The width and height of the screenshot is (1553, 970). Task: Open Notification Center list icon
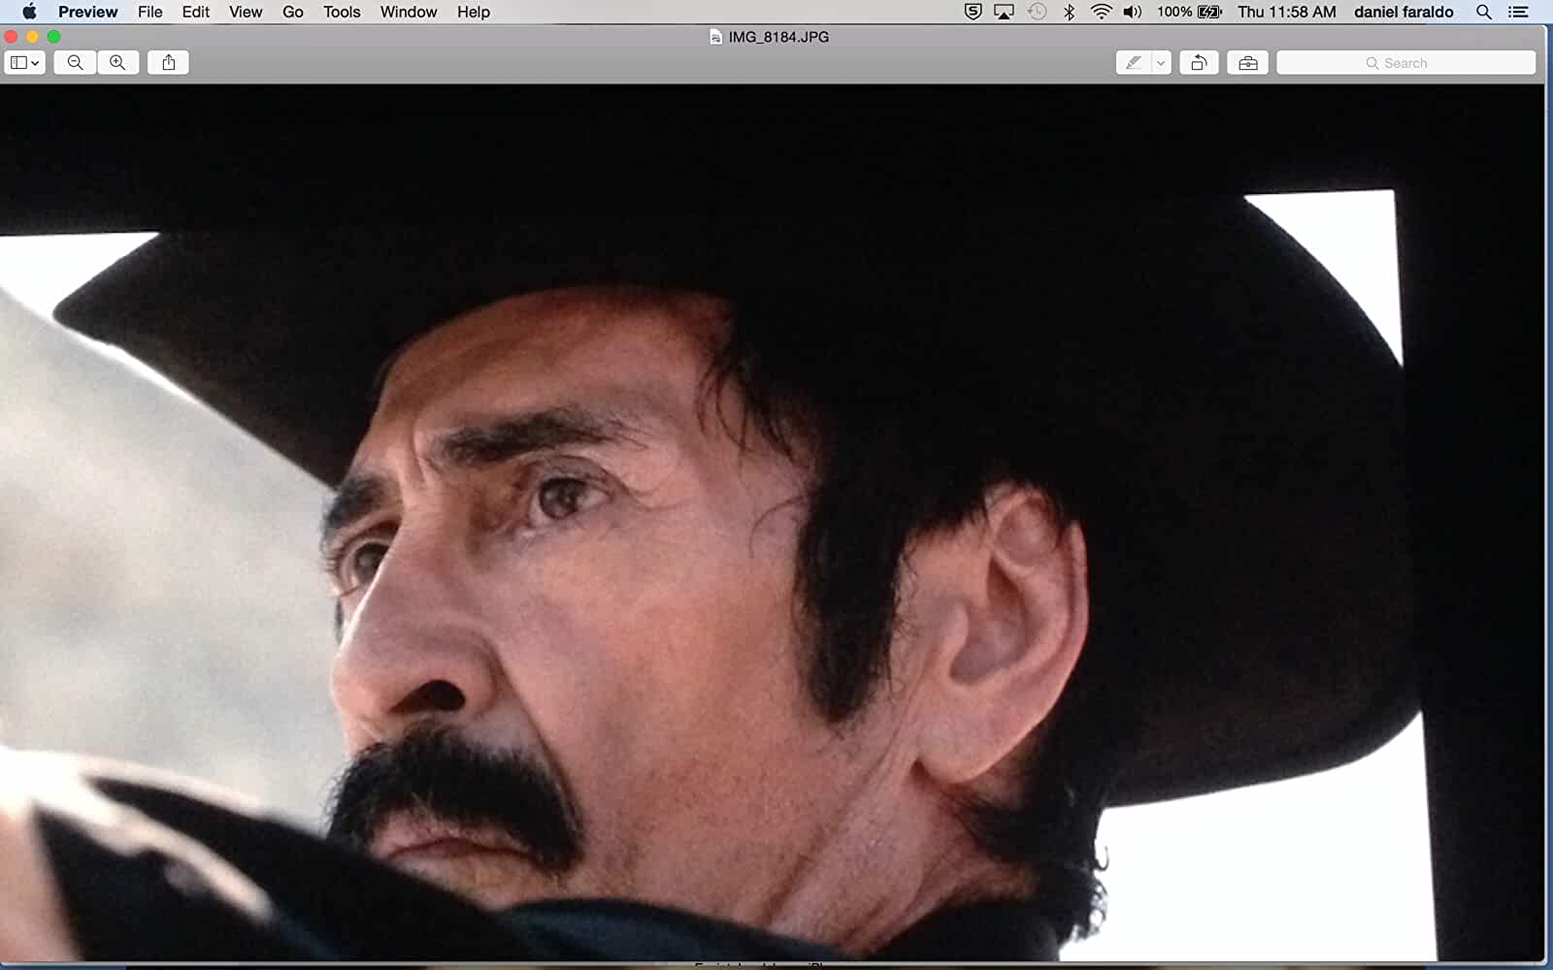click(1519, 13)
